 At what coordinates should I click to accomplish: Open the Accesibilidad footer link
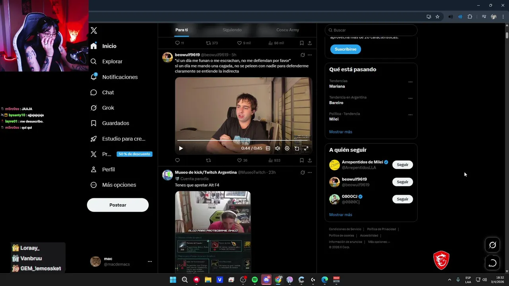click(x=369, y=236)
